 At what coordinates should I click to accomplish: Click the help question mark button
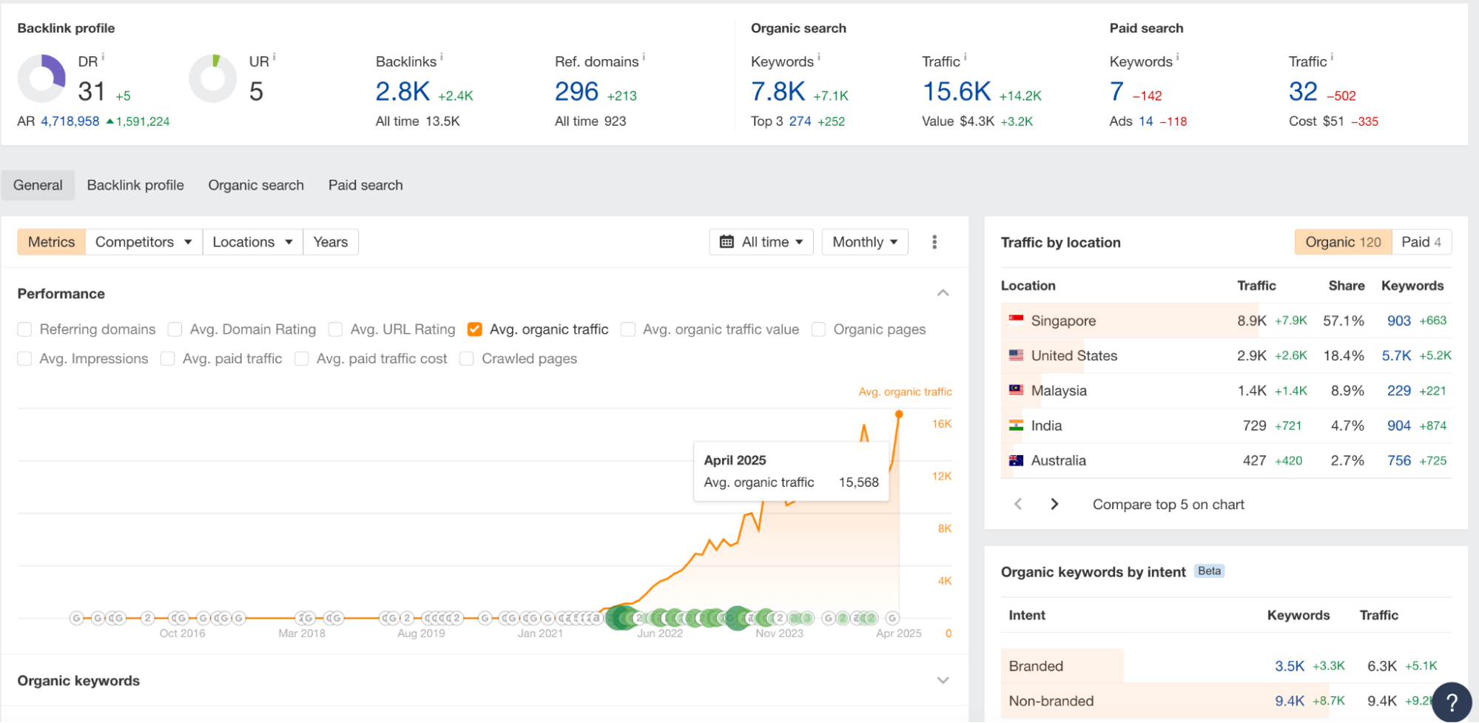(1452, 702)
